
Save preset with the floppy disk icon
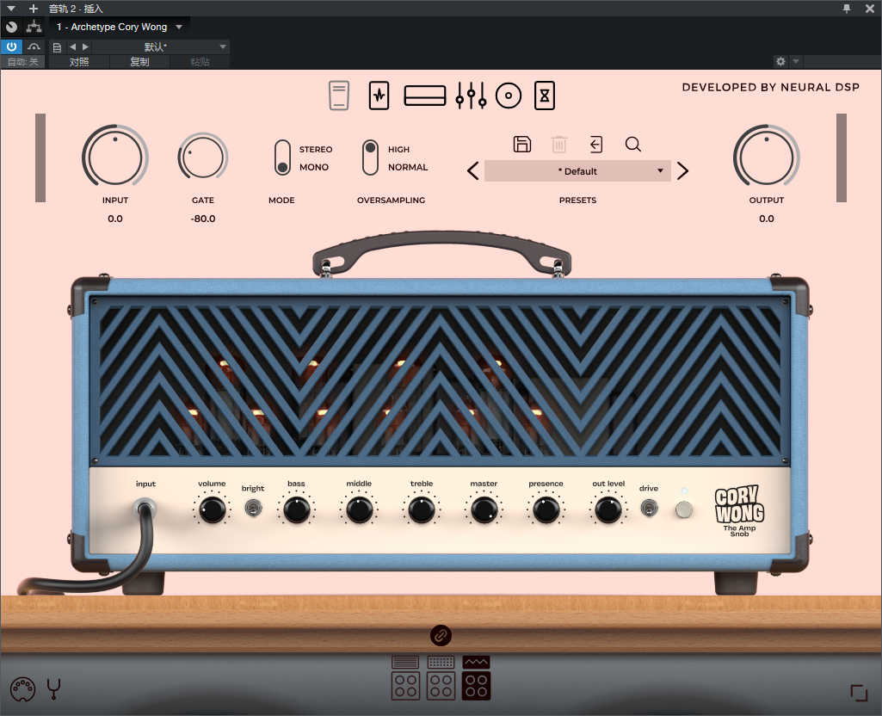click(x=522, y=145)
